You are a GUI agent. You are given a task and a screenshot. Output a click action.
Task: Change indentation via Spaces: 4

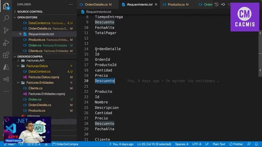click(x=182, y=144)
